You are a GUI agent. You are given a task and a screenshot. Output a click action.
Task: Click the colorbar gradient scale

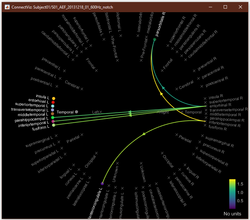[x=232, y=194]
